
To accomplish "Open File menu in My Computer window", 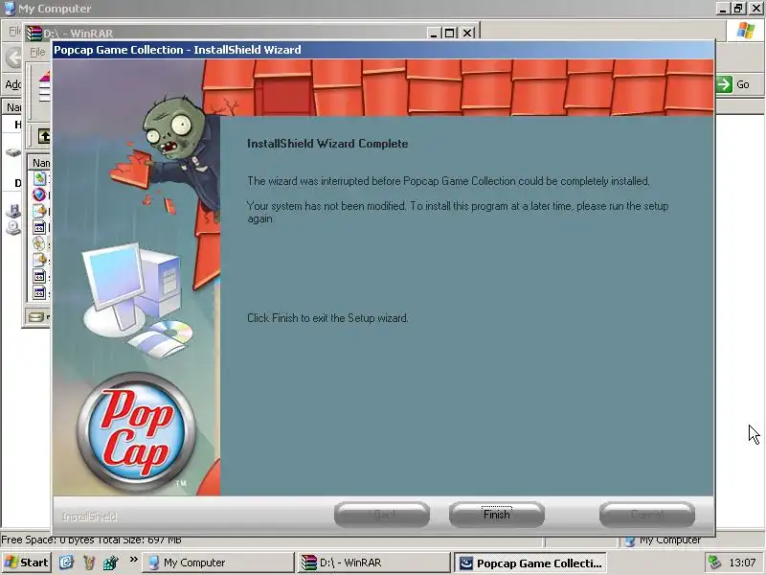I will pyautogui.click(x=14, y=31).
